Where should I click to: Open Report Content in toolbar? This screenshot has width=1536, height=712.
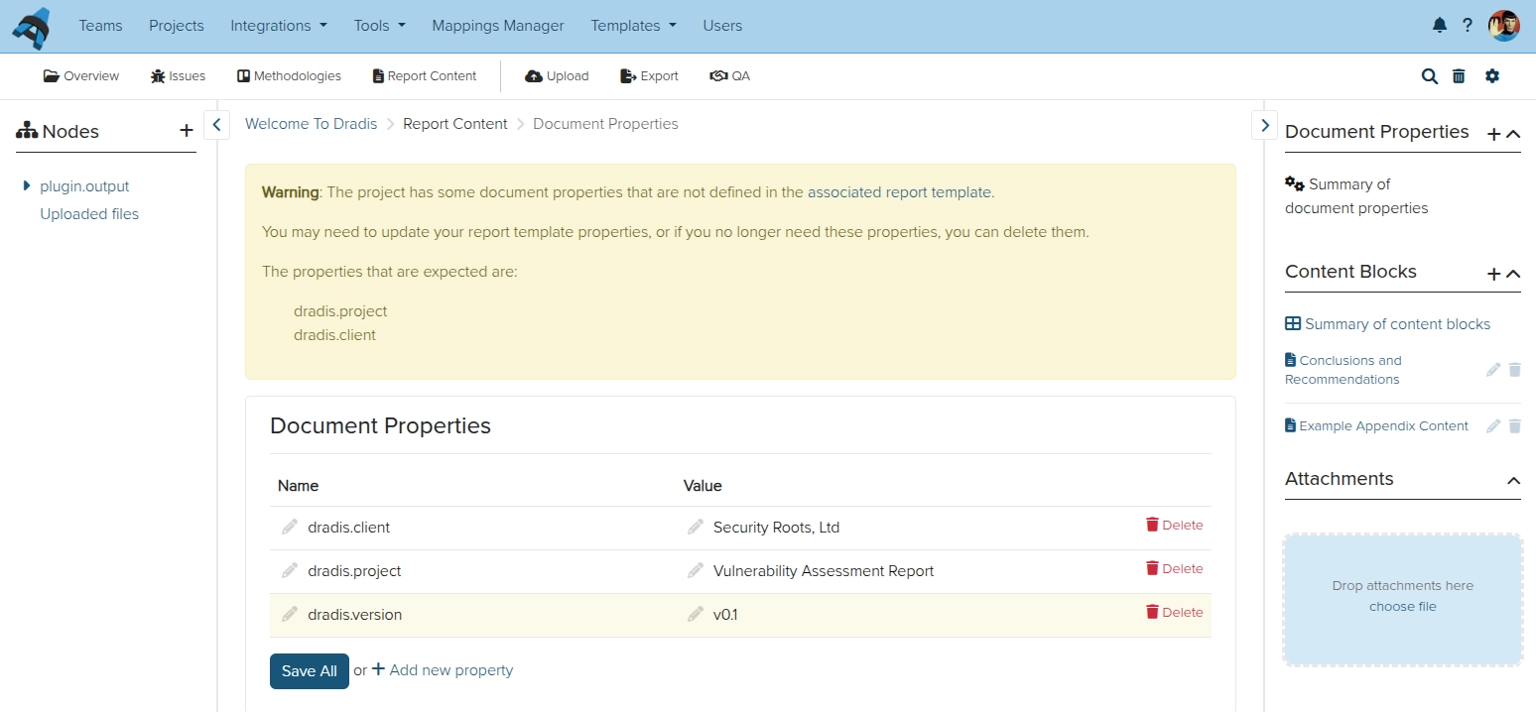[425, 76]
